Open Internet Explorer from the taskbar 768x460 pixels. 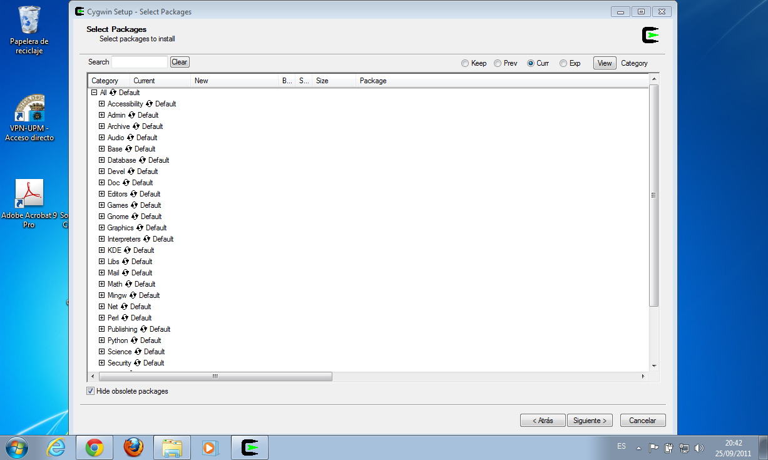(57, 447)
